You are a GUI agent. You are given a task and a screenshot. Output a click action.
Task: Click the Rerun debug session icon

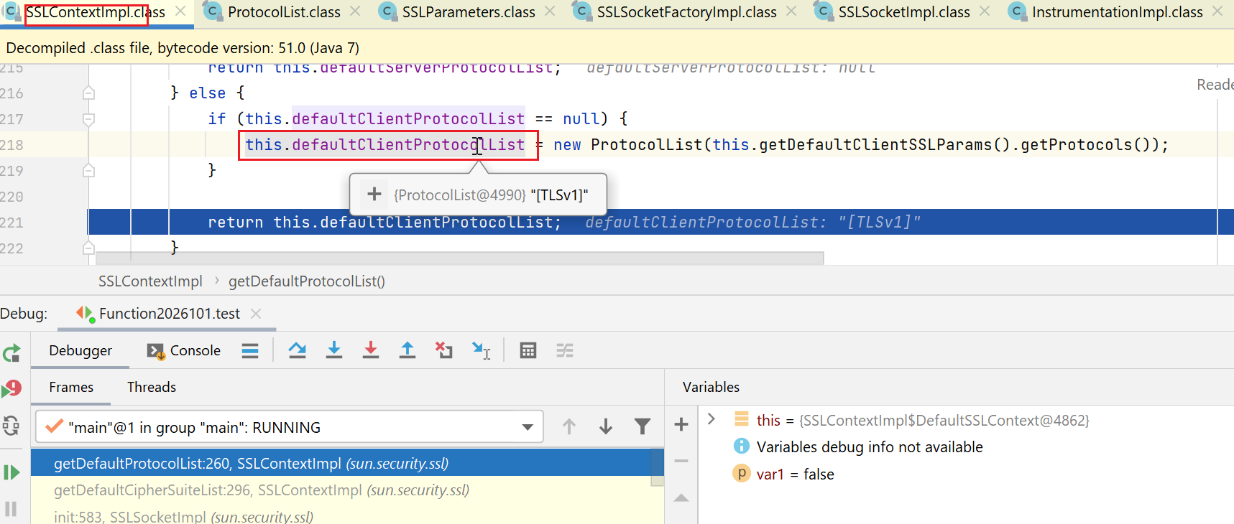point(11,353)
